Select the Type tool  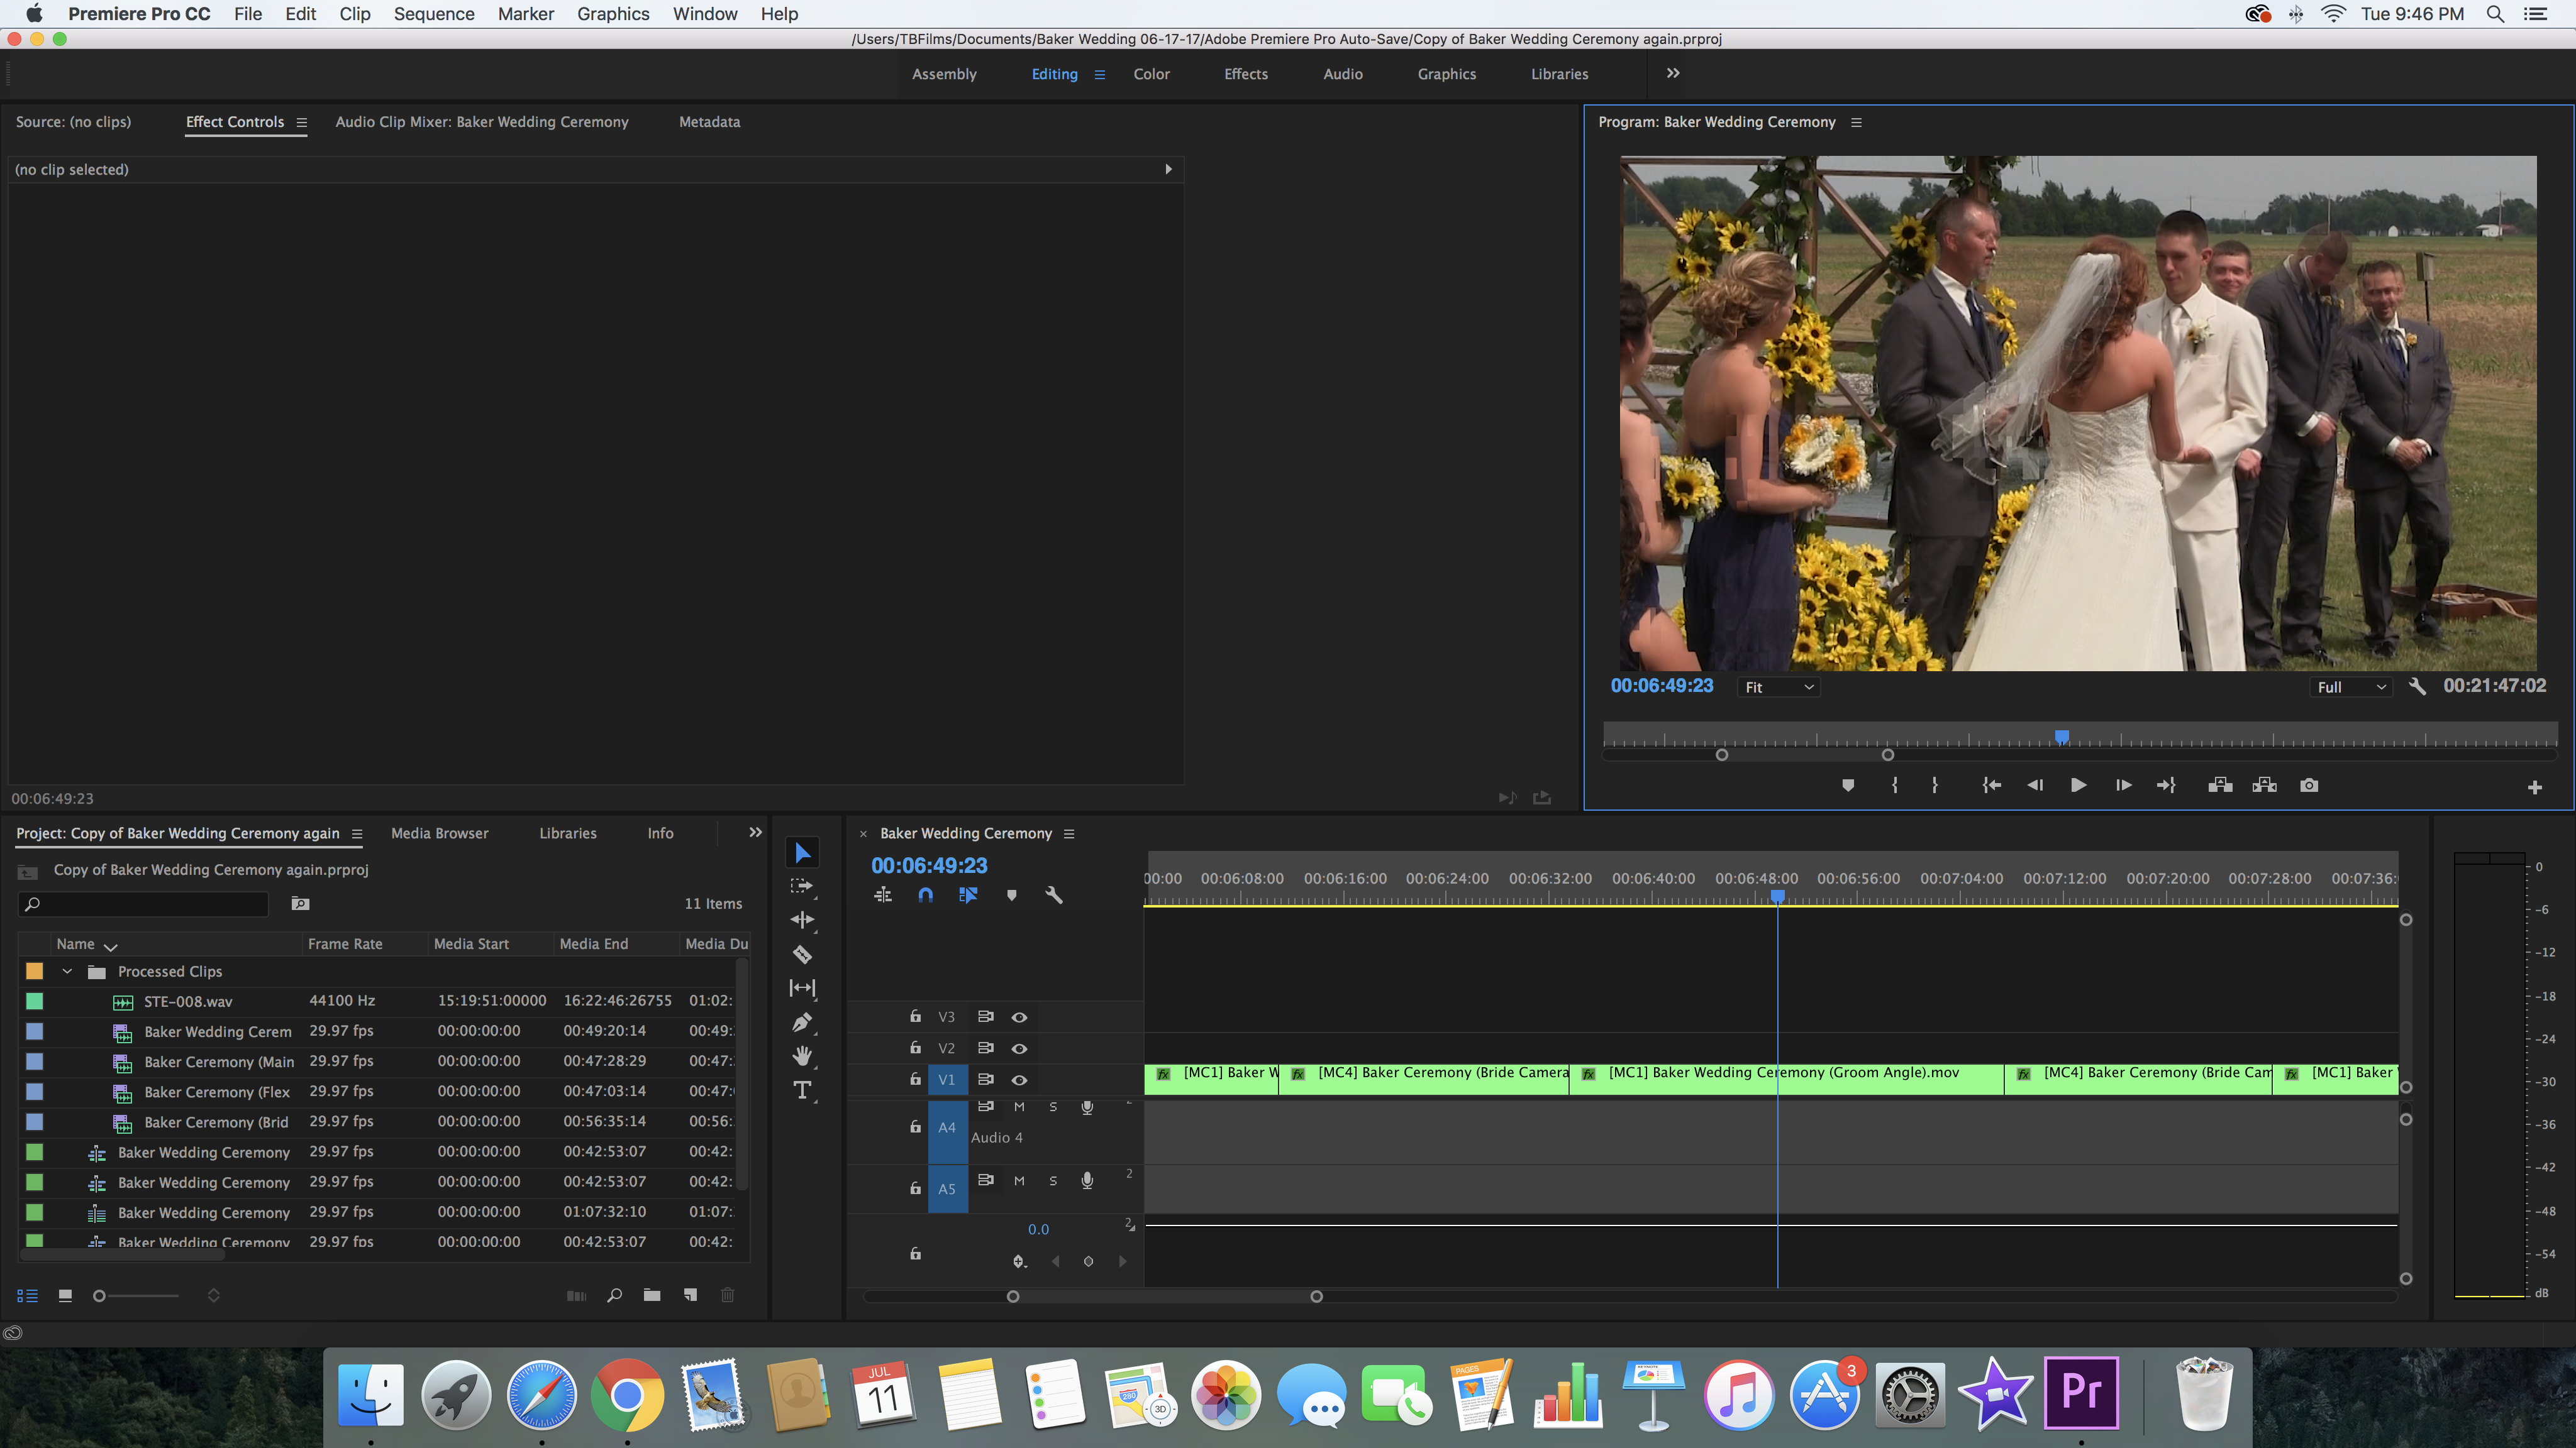[802, 1090]
